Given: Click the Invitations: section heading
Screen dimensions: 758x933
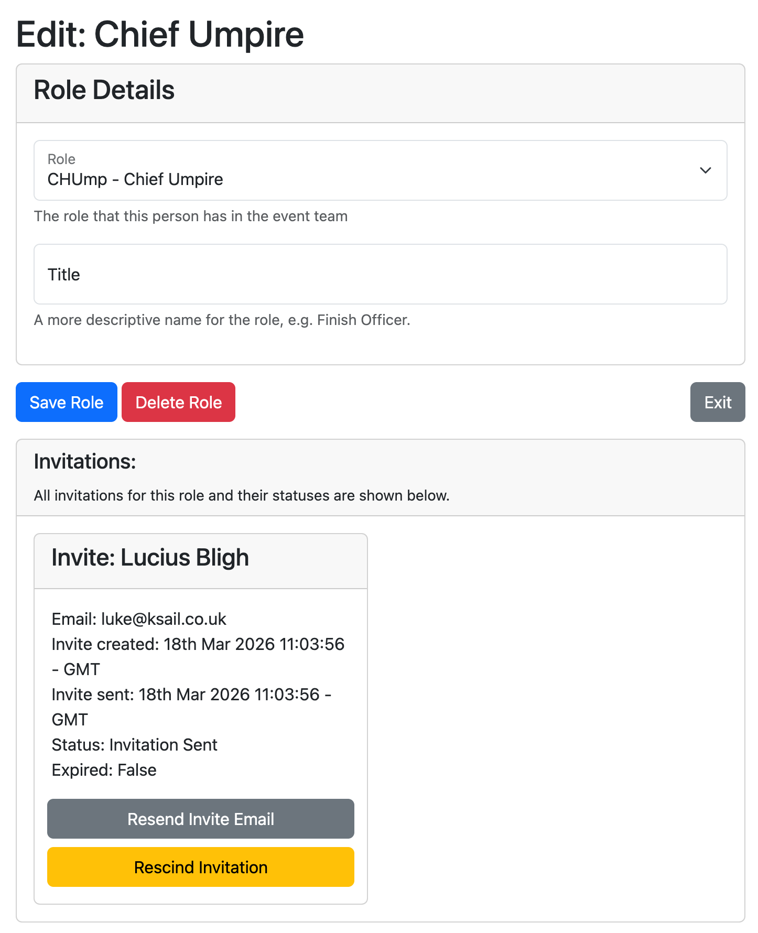Looking at the screenshot, I should [85, 462].
